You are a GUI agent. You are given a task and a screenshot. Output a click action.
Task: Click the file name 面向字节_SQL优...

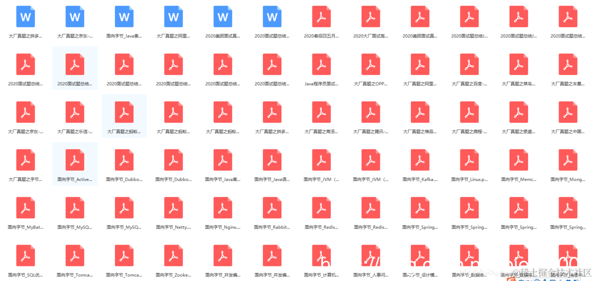[x=25, y=275]
